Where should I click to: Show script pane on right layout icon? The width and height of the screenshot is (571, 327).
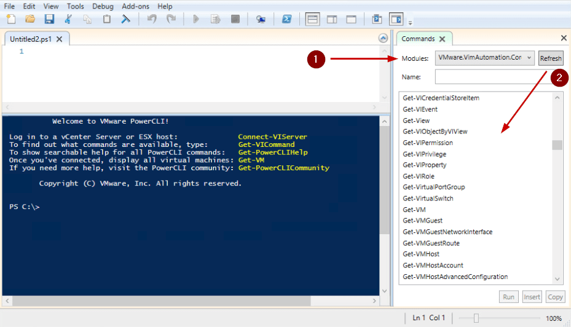332,19
